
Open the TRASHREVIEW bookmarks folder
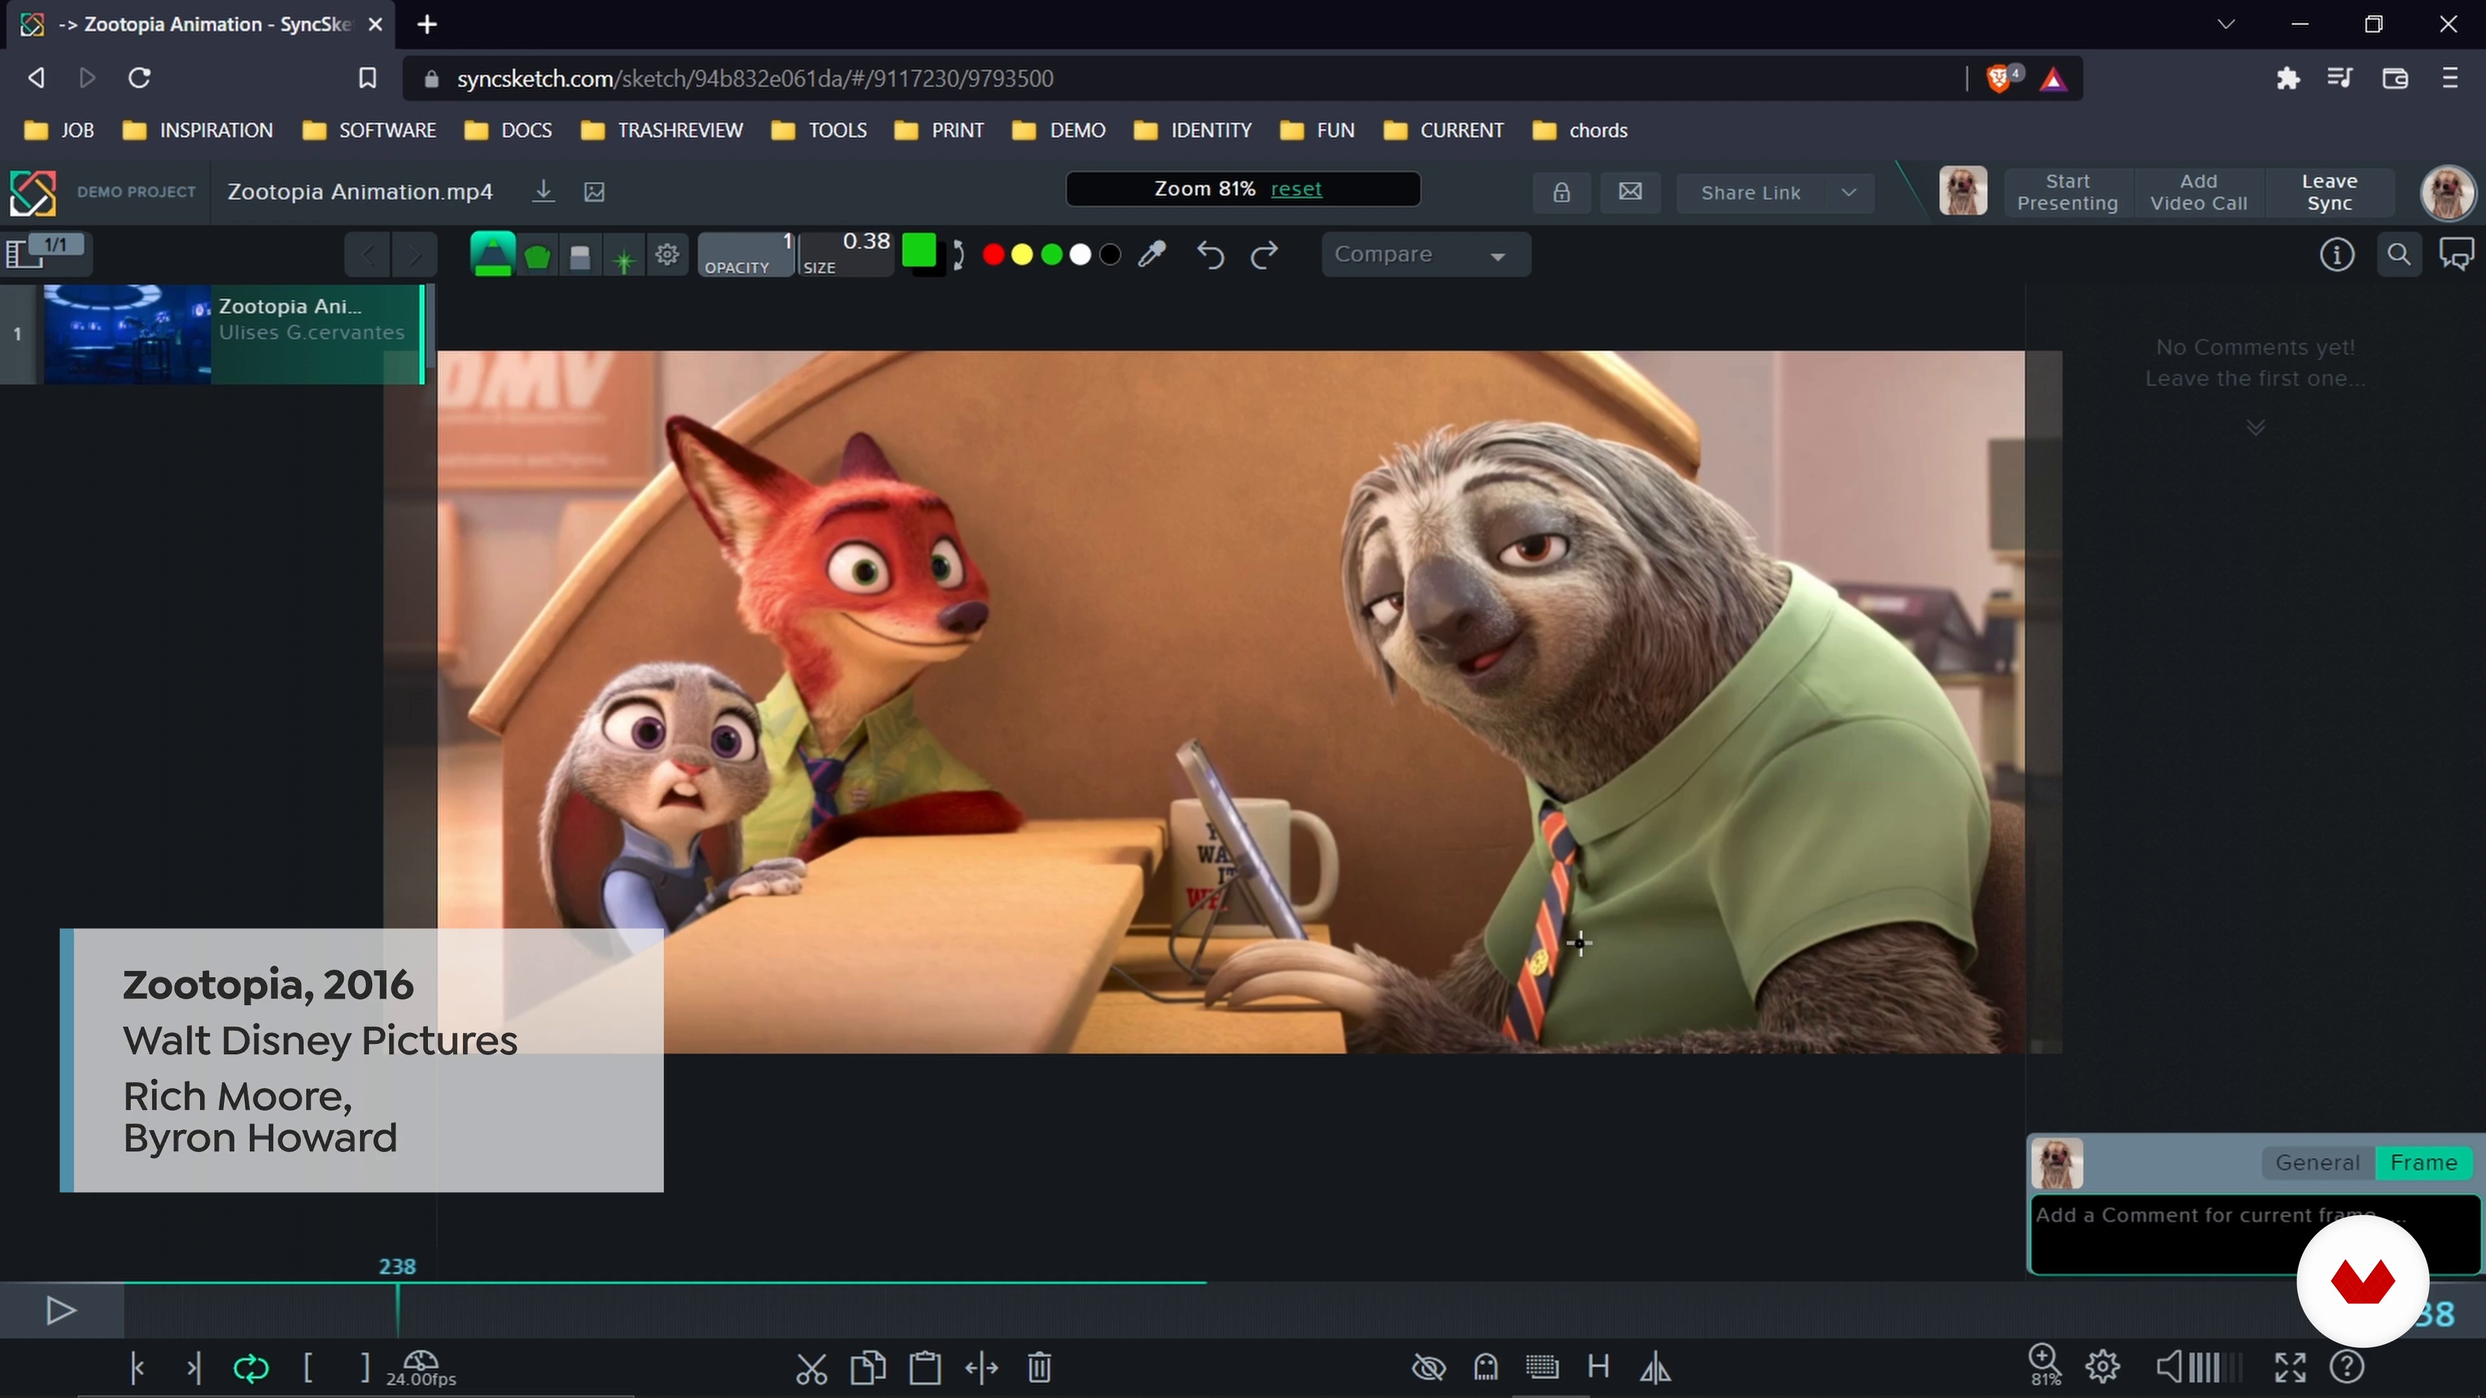662,130
